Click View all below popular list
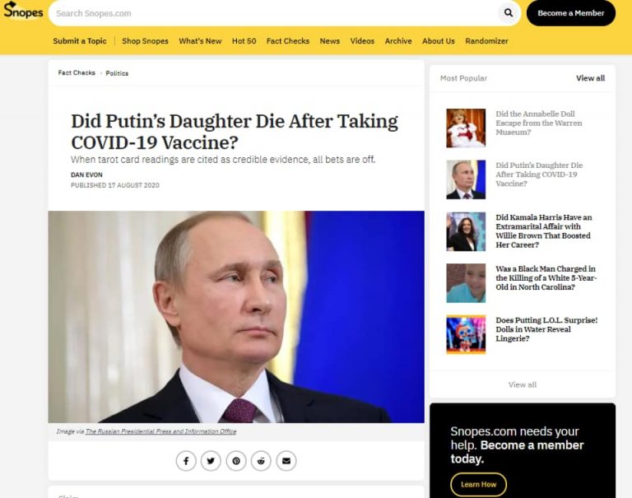The image size is (632, 498). point(523,384)
